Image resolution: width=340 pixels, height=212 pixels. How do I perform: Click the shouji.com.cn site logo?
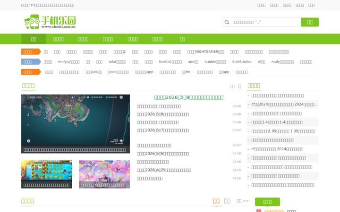tap(50, 22)
